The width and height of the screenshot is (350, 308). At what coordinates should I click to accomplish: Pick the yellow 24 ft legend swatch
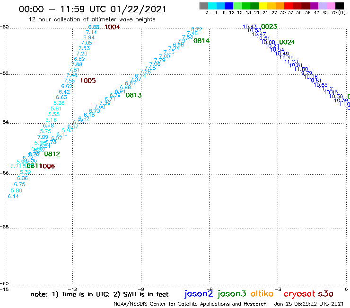point(263,6)
